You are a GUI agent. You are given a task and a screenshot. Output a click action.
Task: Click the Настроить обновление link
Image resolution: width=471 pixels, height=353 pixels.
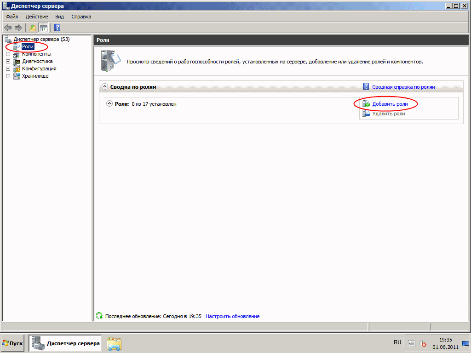click(x=232, y=316)
